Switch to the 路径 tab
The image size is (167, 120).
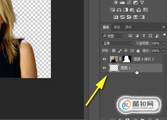point(128,27)
